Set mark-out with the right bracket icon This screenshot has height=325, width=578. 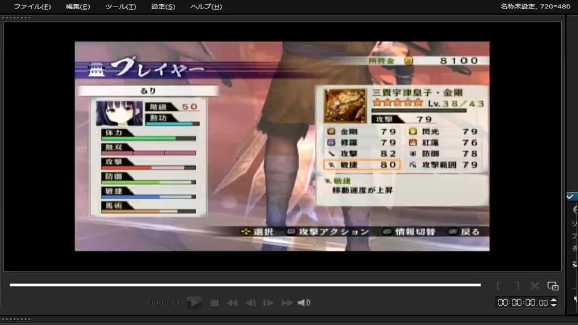point(517,286)
